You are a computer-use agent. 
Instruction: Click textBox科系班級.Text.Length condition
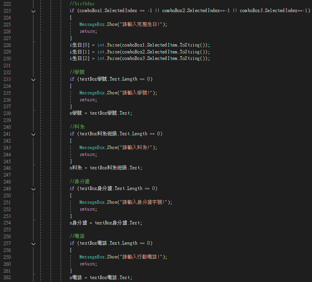(113, 134)
